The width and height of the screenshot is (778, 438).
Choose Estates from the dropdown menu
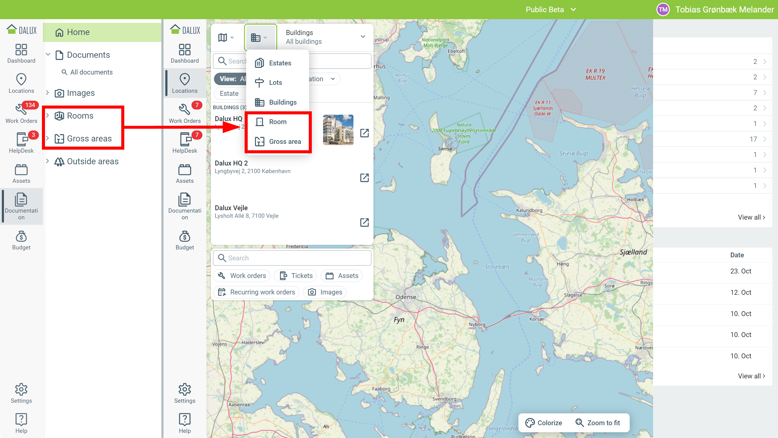(x=277, y=63)
